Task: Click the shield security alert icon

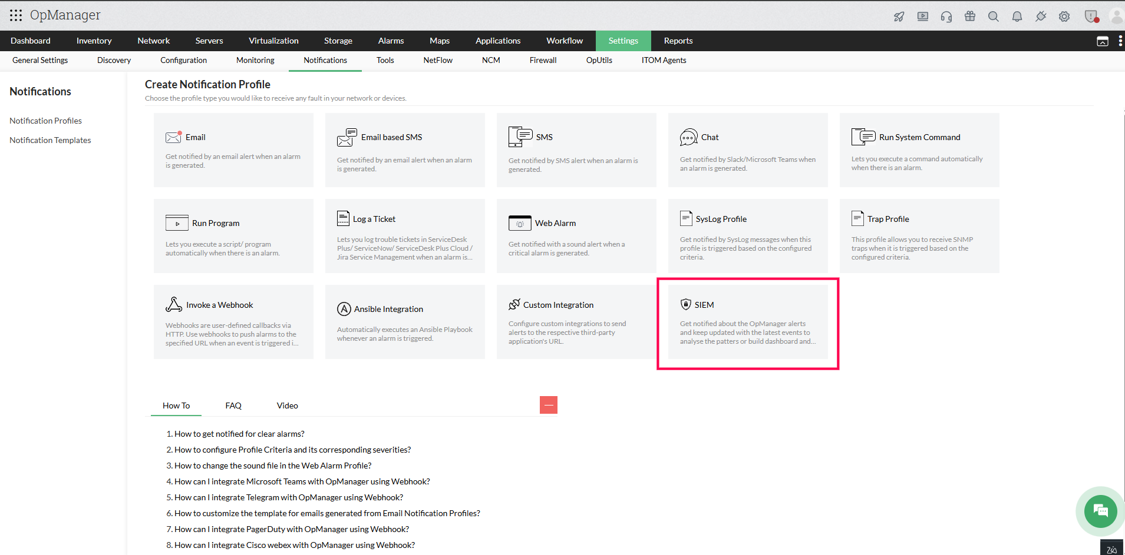Action: point(1091,16)
